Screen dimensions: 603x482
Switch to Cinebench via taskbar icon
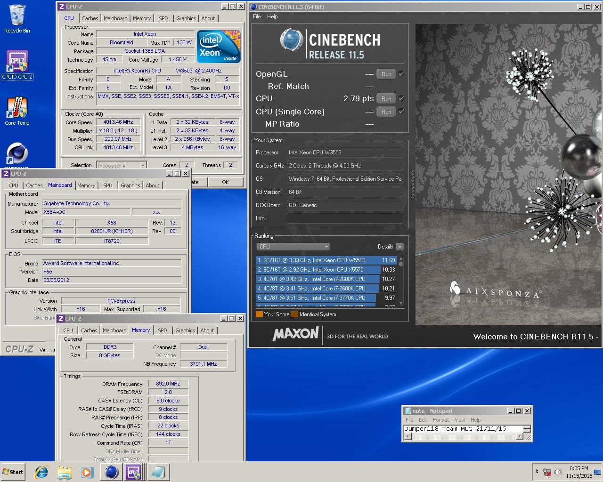pos(111,472)
